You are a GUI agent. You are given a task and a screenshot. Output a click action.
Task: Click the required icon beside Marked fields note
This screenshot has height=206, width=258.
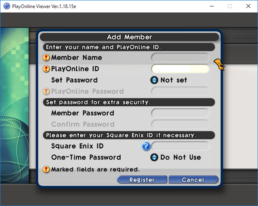pos(46,169)
